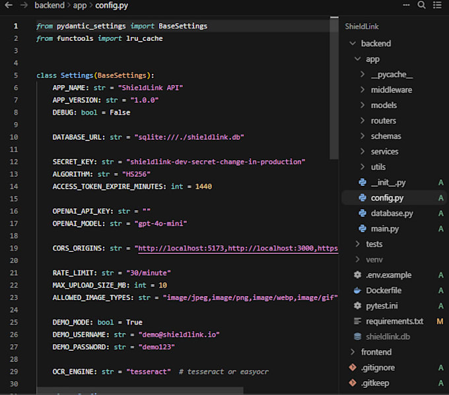Click the lru_cache import name
449x395 pixels.
[145, 39]
